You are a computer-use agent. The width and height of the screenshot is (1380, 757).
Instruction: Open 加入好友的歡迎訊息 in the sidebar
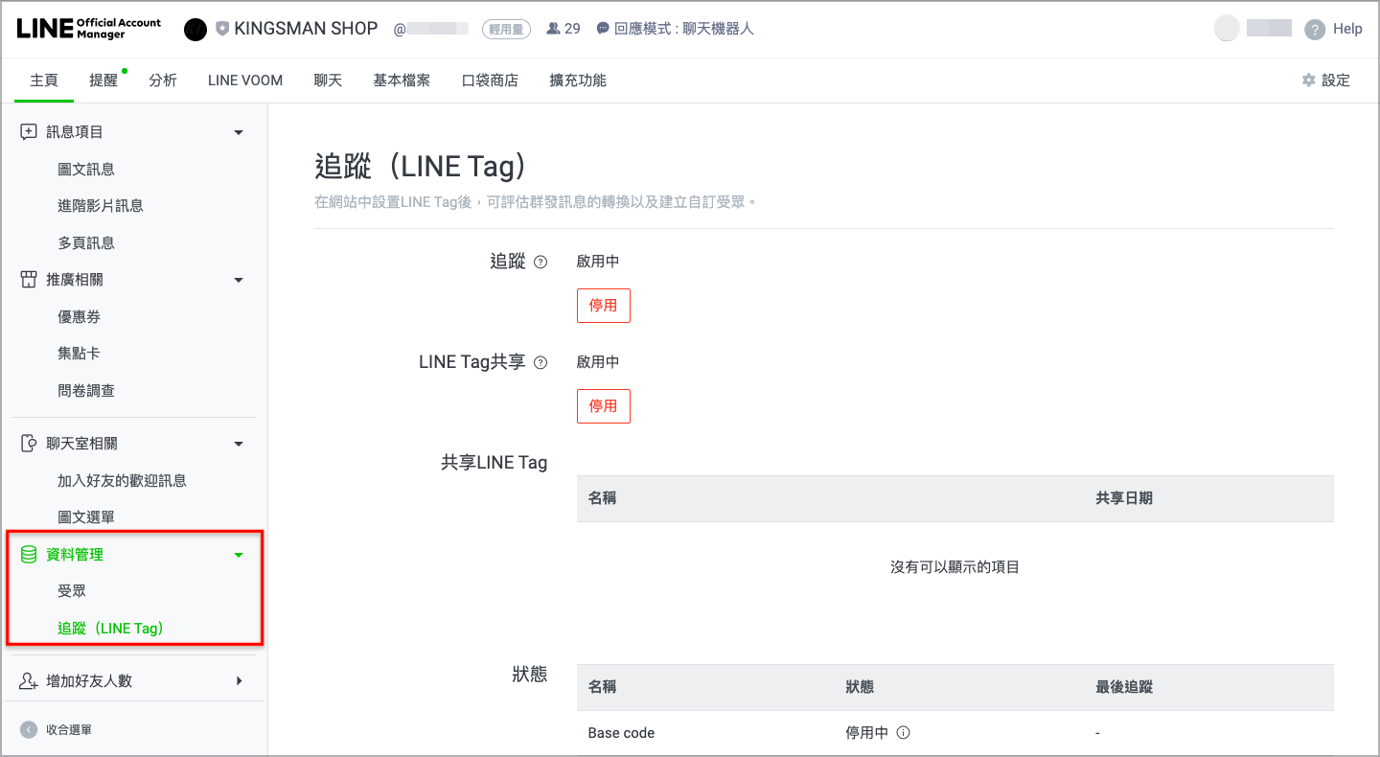(x=122, y=481)
